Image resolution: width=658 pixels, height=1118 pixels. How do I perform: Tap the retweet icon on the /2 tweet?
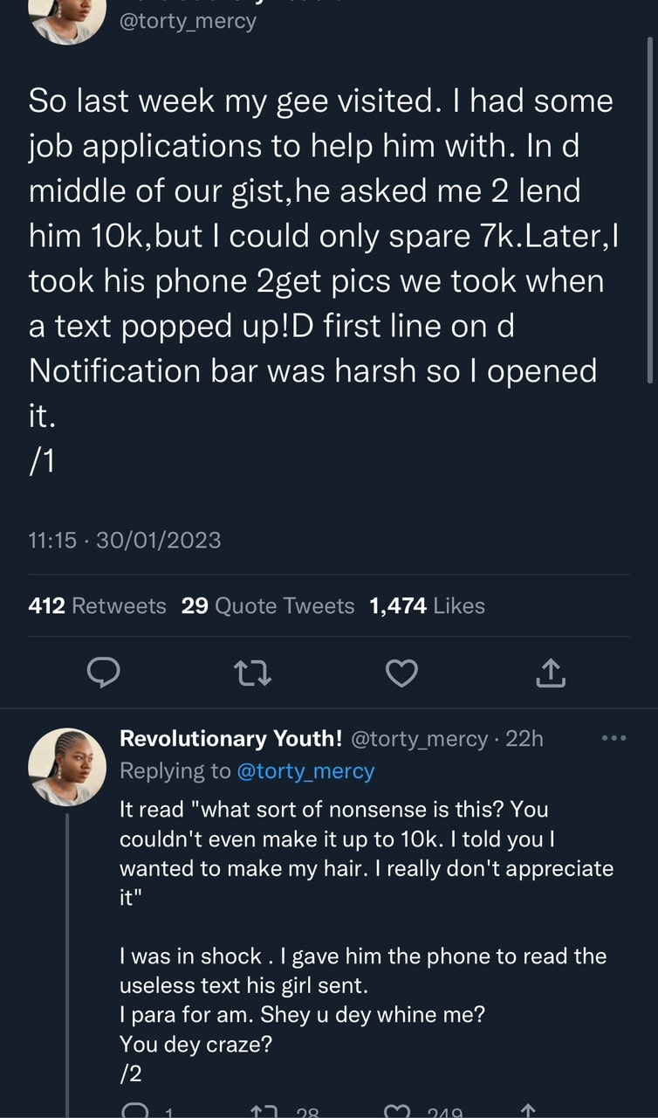point(263,1110)
